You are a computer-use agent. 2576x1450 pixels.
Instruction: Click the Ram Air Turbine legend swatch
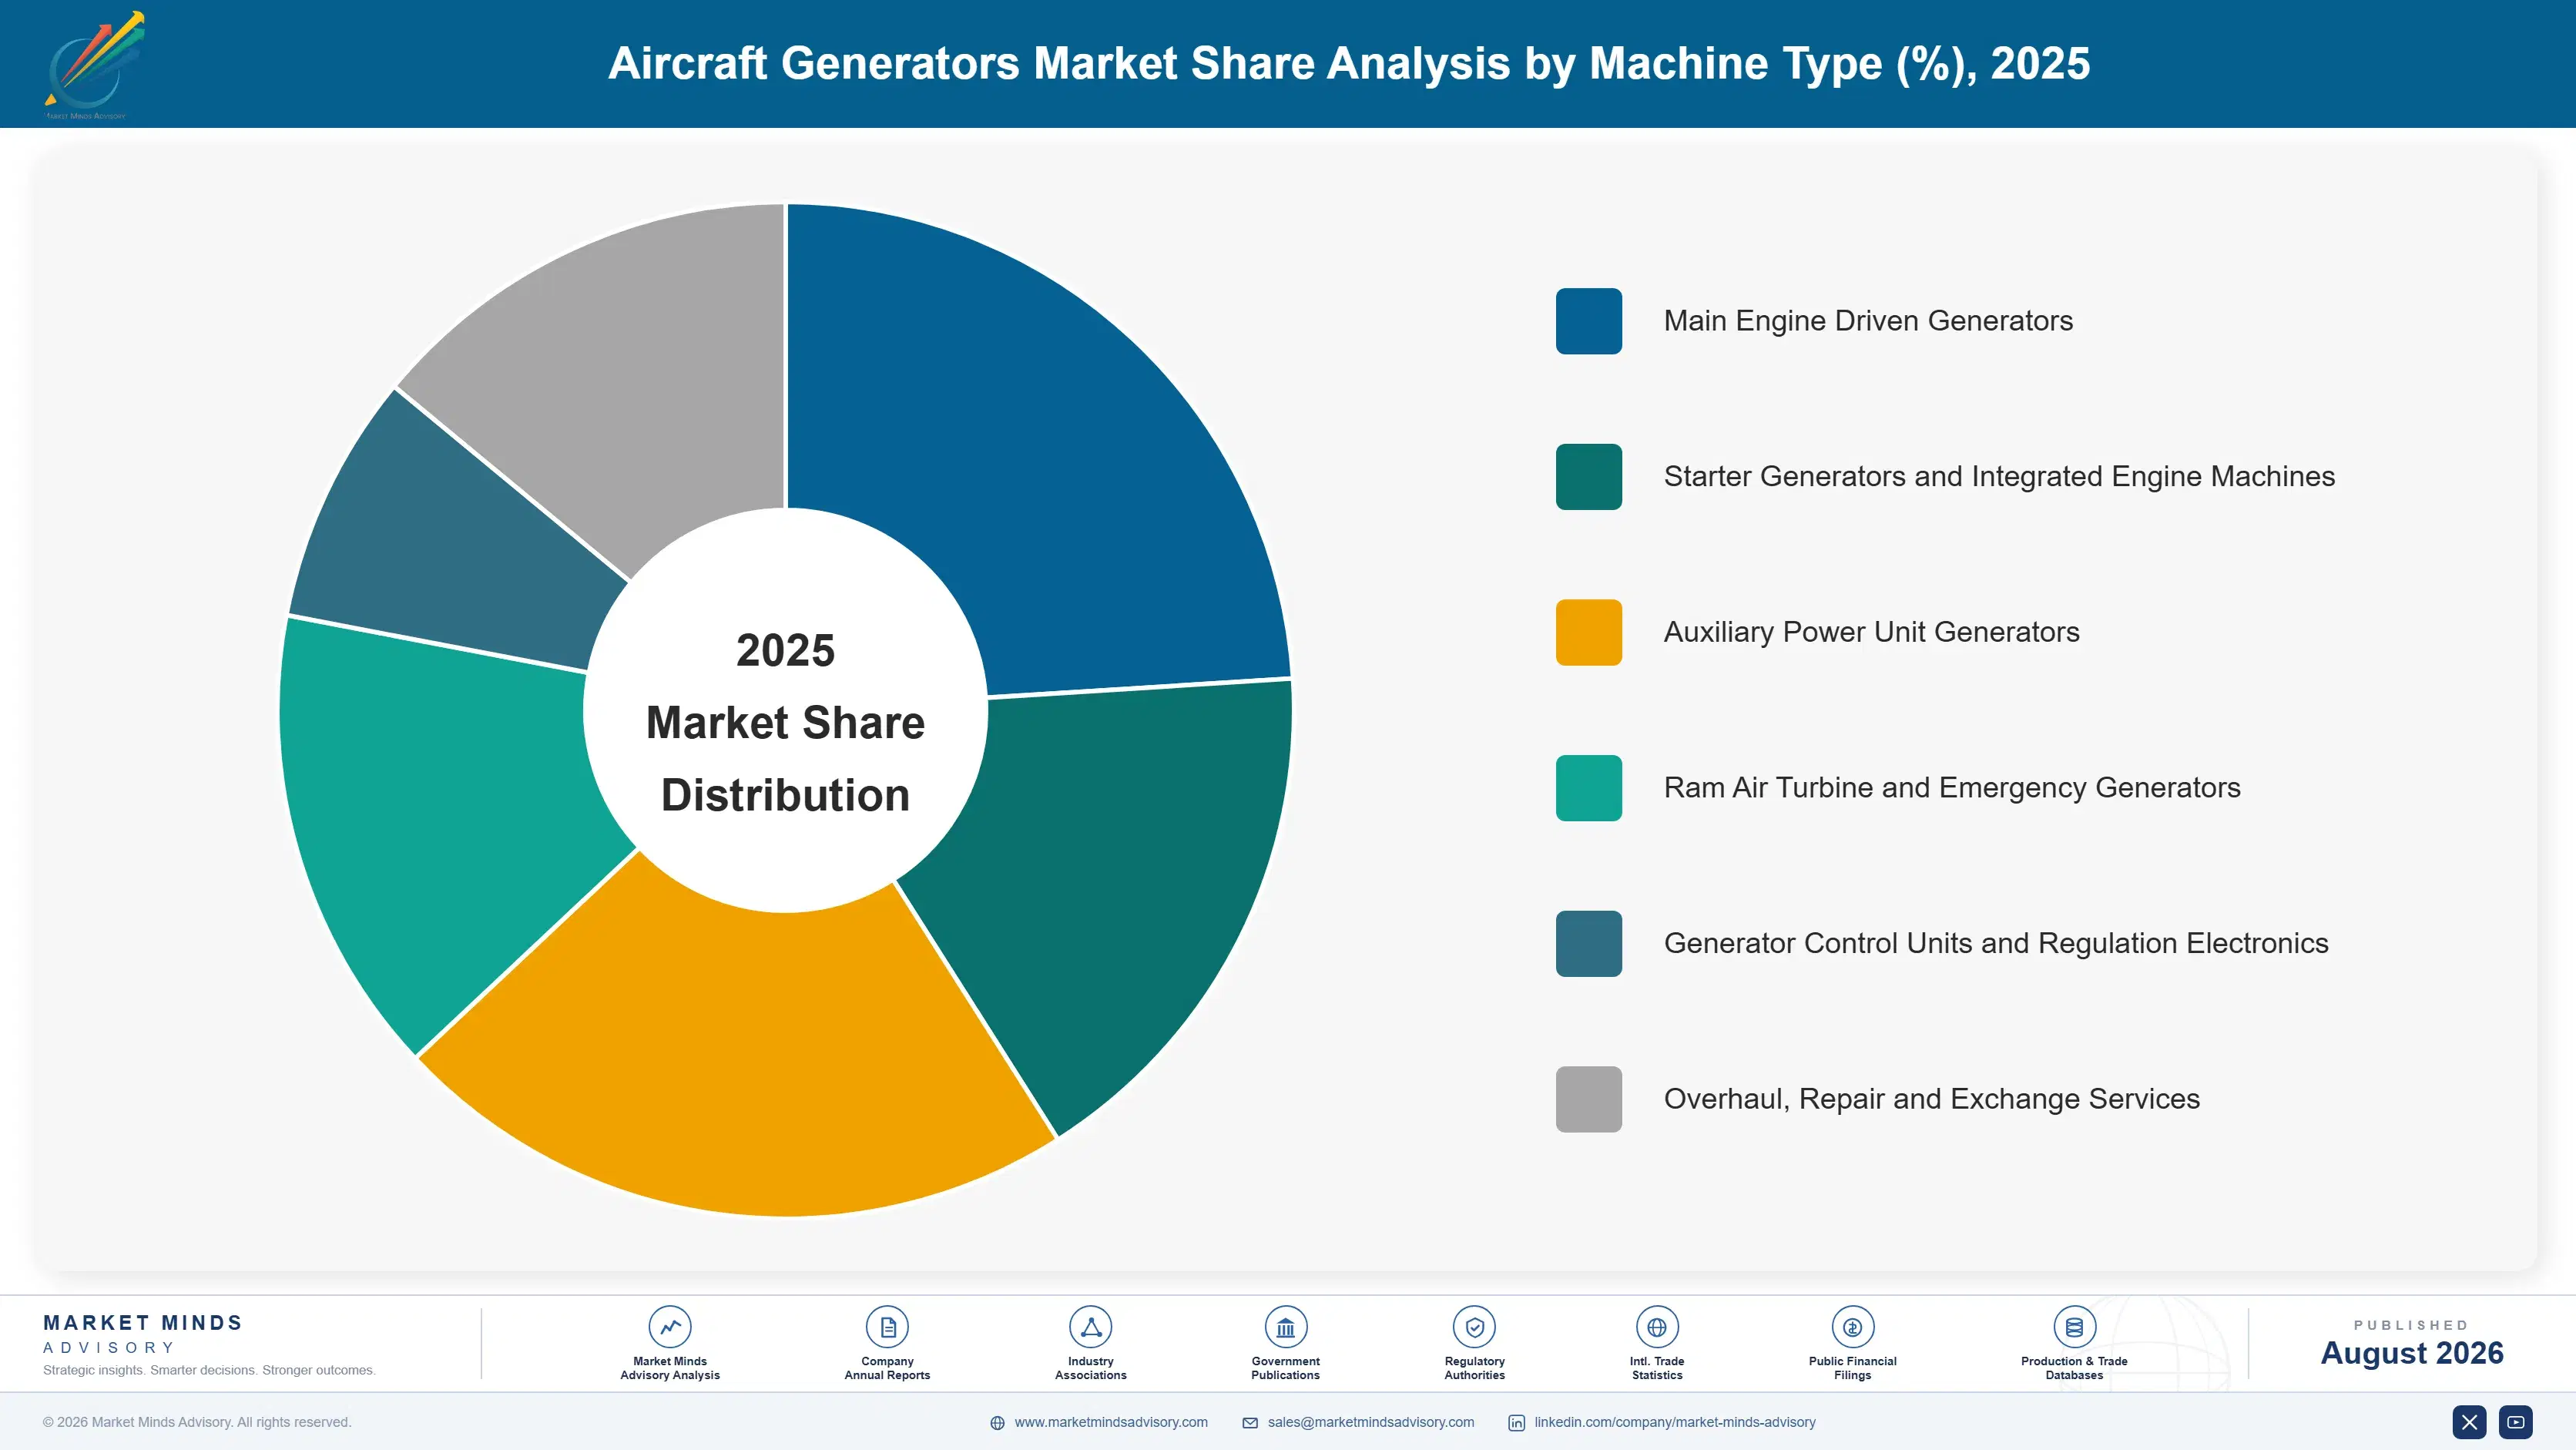[x=1588, y=788]
